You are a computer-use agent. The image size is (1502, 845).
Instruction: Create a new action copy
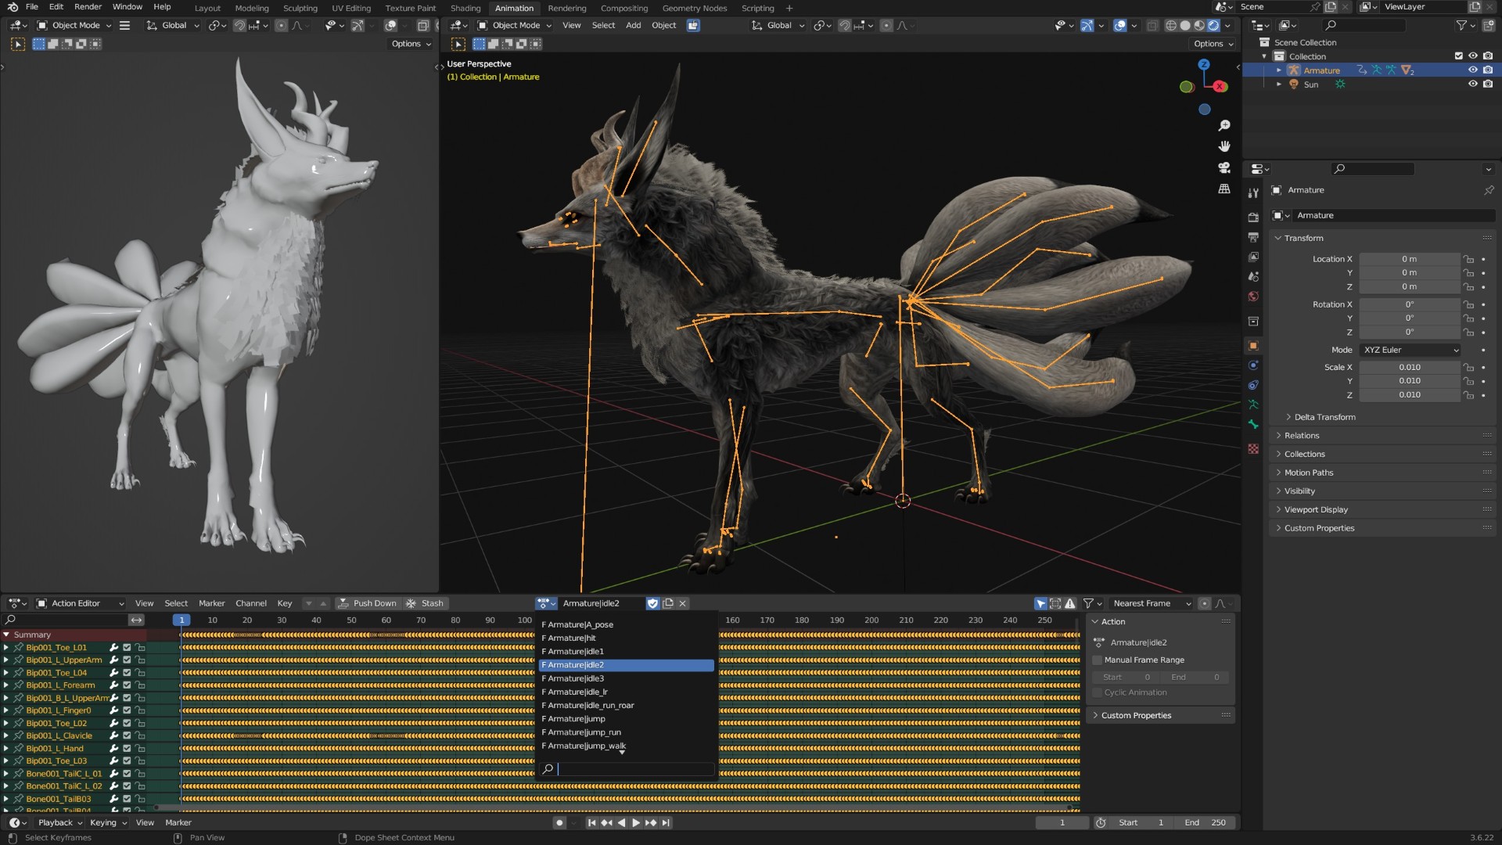click(x=668, y=603)
